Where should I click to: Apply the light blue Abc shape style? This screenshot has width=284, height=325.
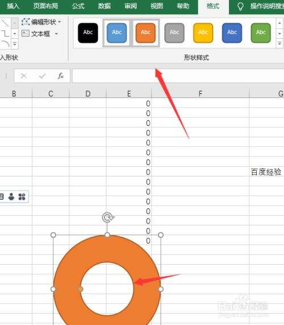[116, 33]
